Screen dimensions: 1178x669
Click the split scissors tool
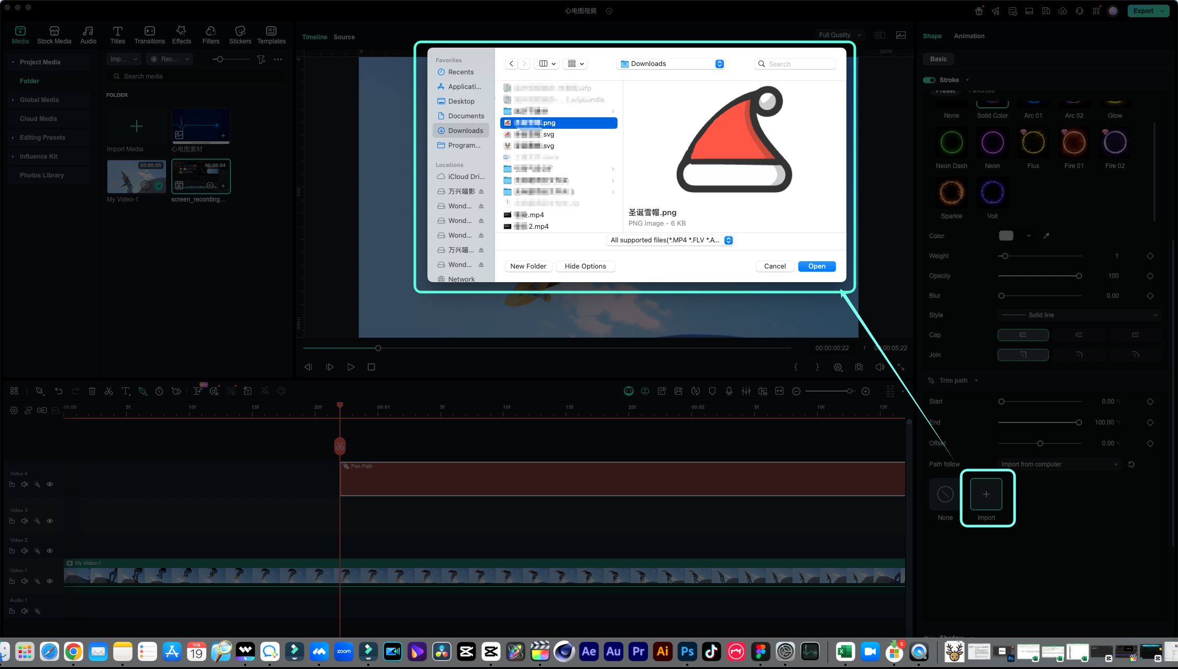pyautogui.click(x=108, y=391)
